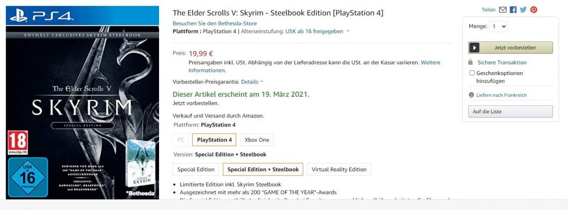The image size is (568, 210).
Task: Click the Auf die Liste button
Action: (x=510, y=111)
